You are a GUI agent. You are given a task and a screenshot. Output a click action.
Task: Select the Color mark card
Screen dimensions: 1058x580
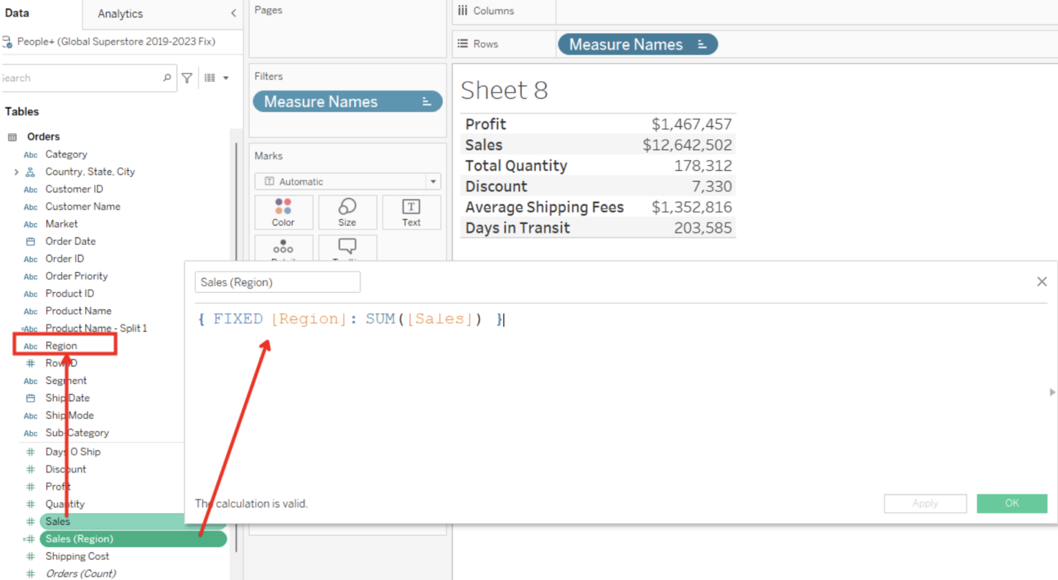point(283,211)
